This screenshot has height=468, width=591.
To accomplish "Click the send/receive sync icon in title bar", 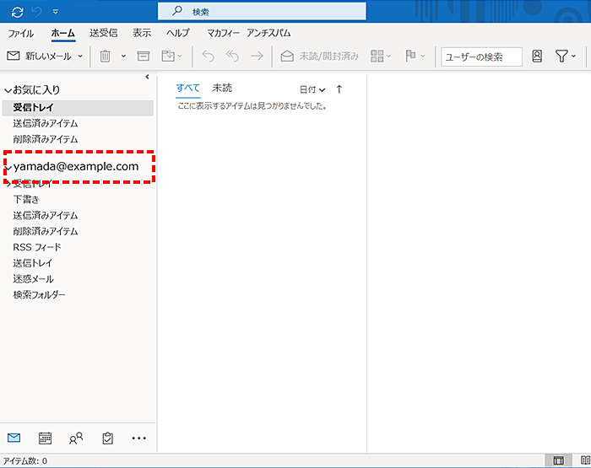I will coord(17,11).
